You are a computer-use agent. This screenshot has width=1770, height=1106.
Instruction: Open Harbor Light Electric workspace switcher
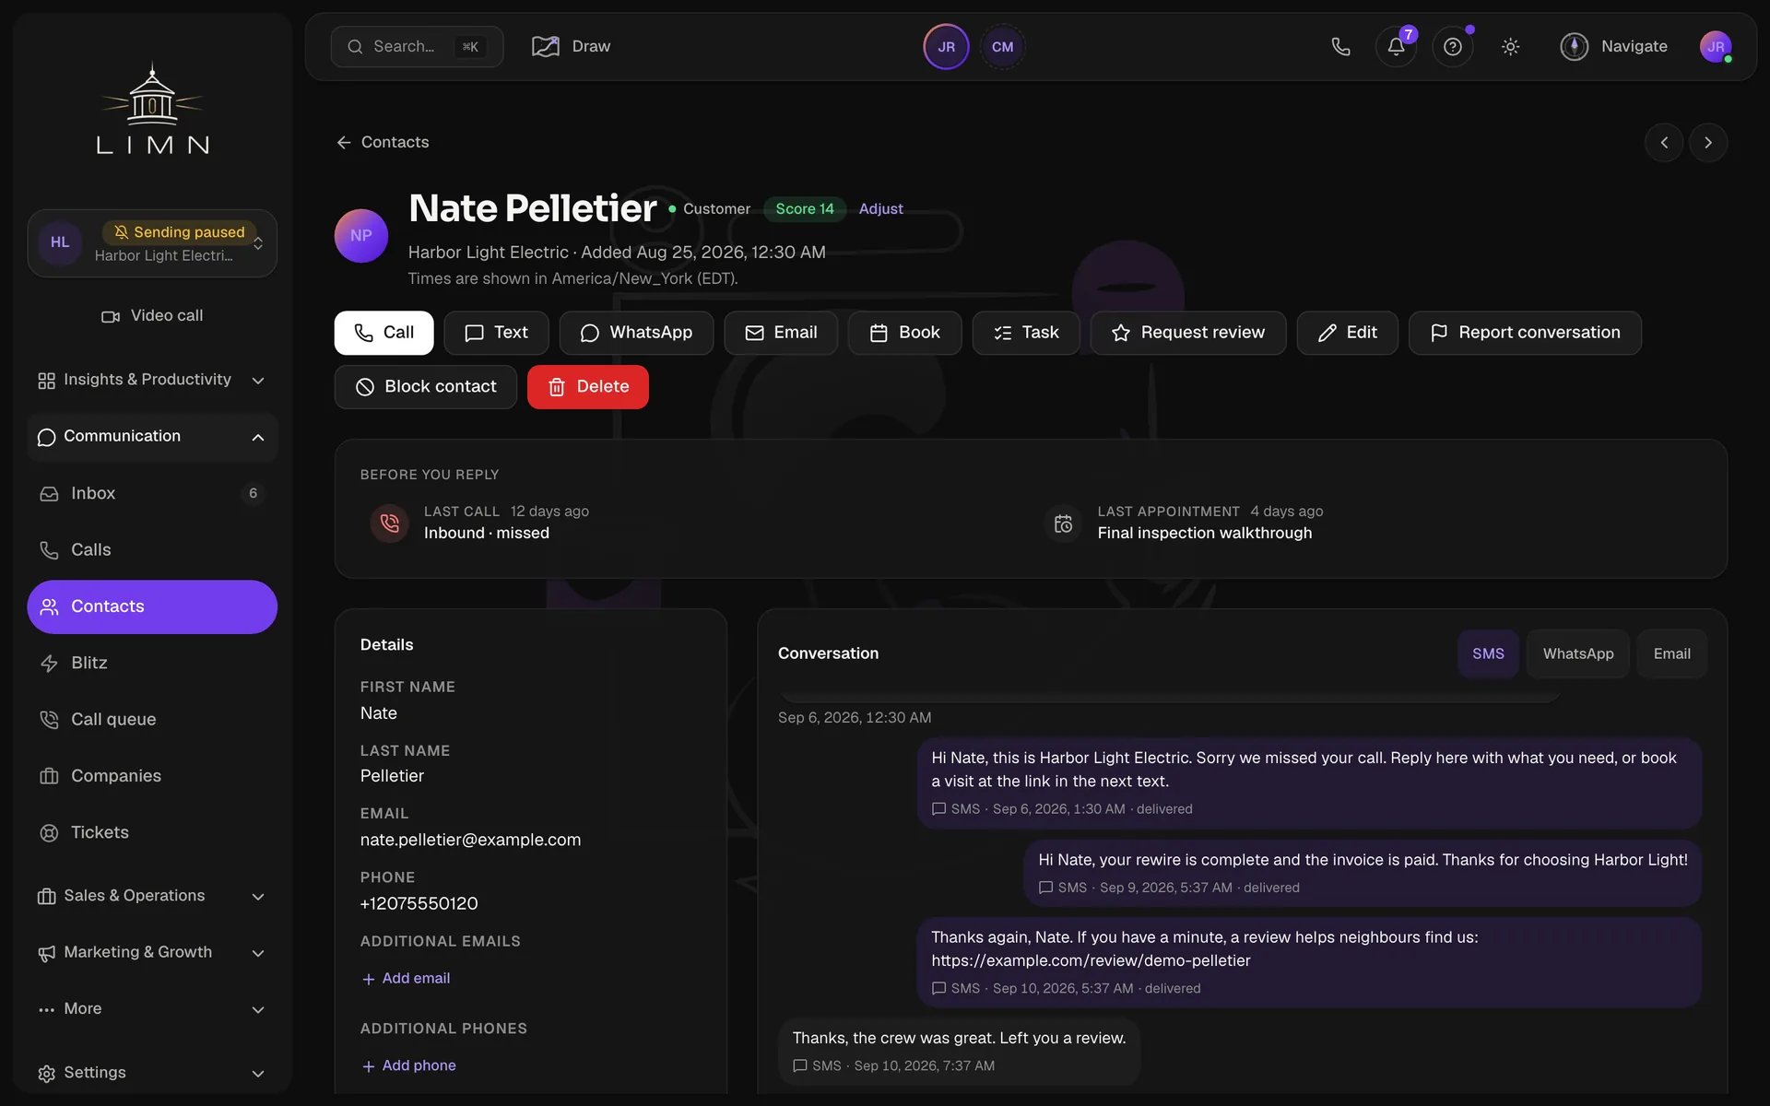click(x=152, y=243)
